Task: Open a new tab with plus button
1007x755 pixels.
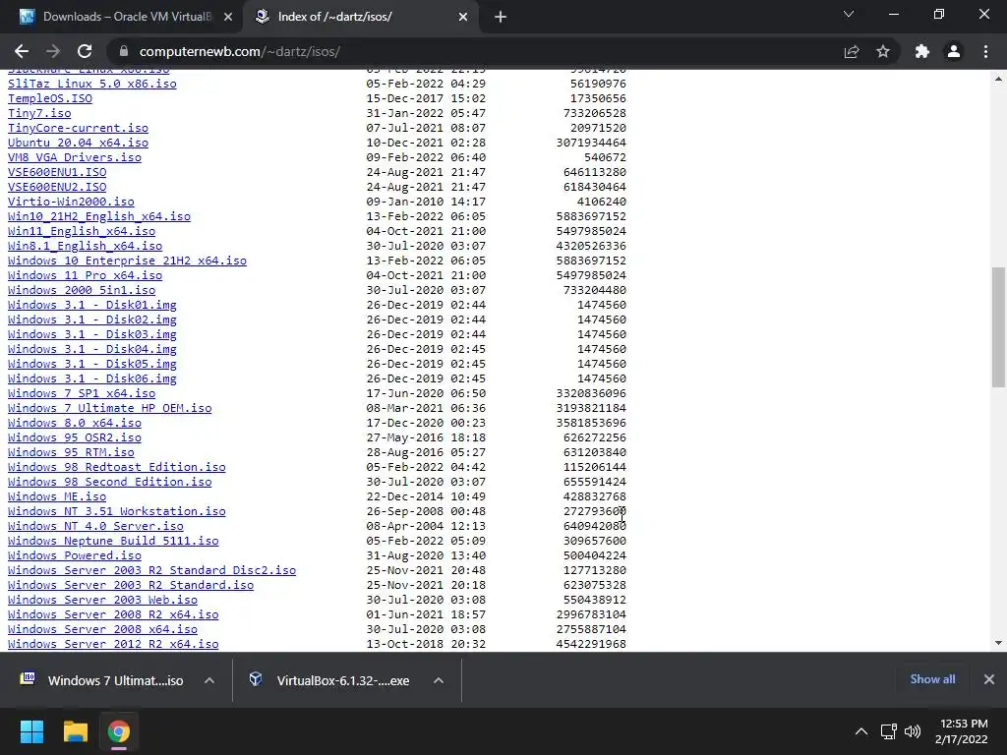Action: click(x=501, y=18)
